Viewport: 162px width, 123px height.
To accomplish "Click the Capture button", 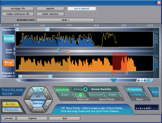I will coord(32,118).
